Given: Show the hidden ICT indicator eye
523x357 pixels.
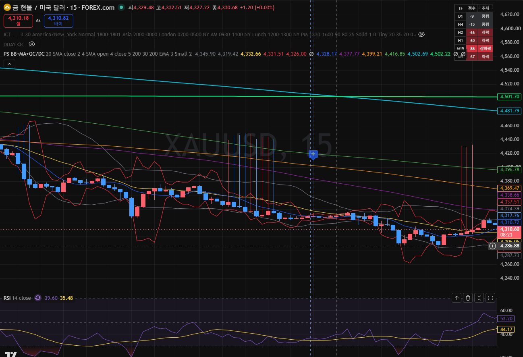Looking at the screenshot, I should click(421, 34).
